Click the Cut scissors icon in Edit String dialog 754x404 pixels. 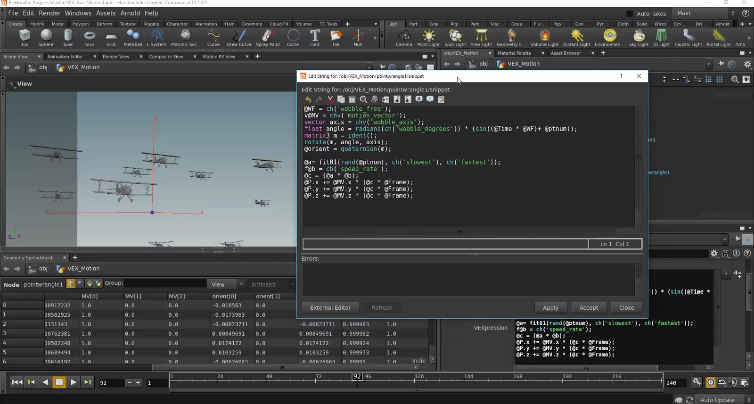tap(330, 99)
